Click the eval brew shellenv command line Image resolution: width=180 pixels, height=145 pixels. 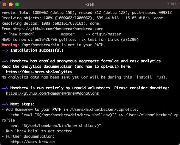(x=56, y=126)
